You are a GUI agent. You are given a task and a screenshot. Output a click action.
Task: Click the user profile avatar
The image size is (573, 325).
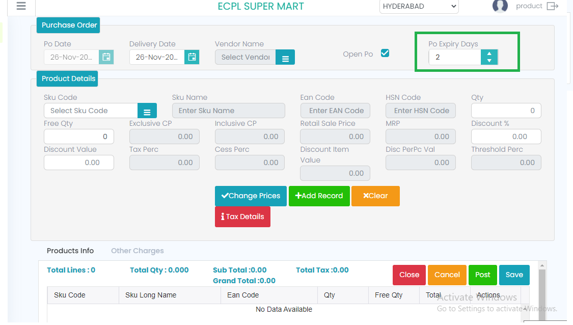pos(500,6)
